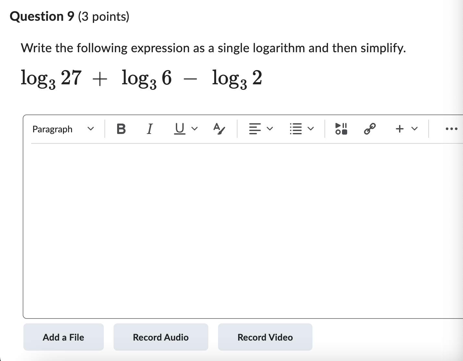The image size is (463, 361).
Task: Click the Record Video button
Action: point(265,337)
